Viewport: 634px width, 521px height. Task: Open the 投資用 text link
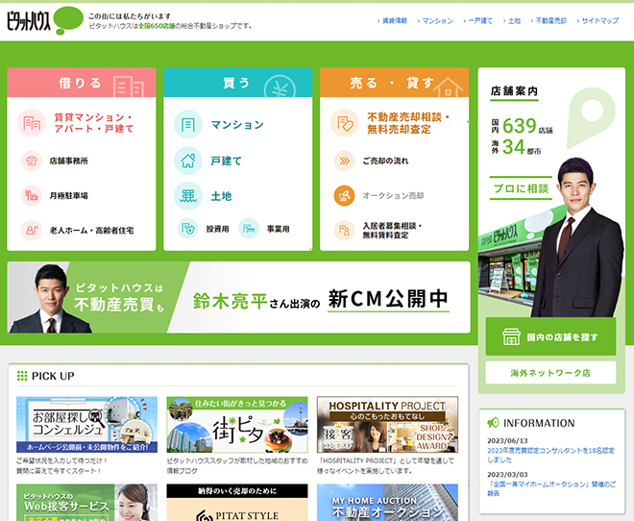(217, 229)
